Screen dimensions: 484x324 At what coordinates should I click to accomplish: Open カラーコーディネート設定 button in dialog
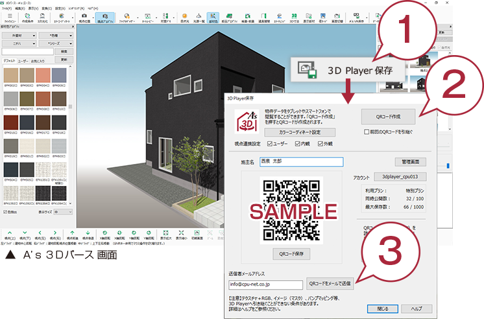tap(300, 132)
